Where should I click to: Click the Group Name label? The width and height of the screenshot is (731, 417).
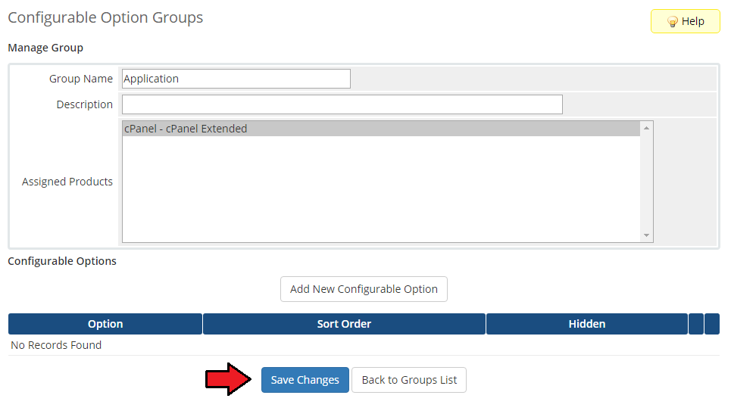click(81, 79)
